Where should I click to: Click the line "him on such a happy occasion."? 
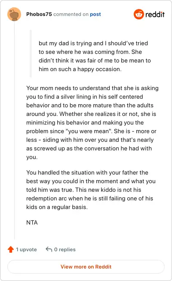coord(80,69)
